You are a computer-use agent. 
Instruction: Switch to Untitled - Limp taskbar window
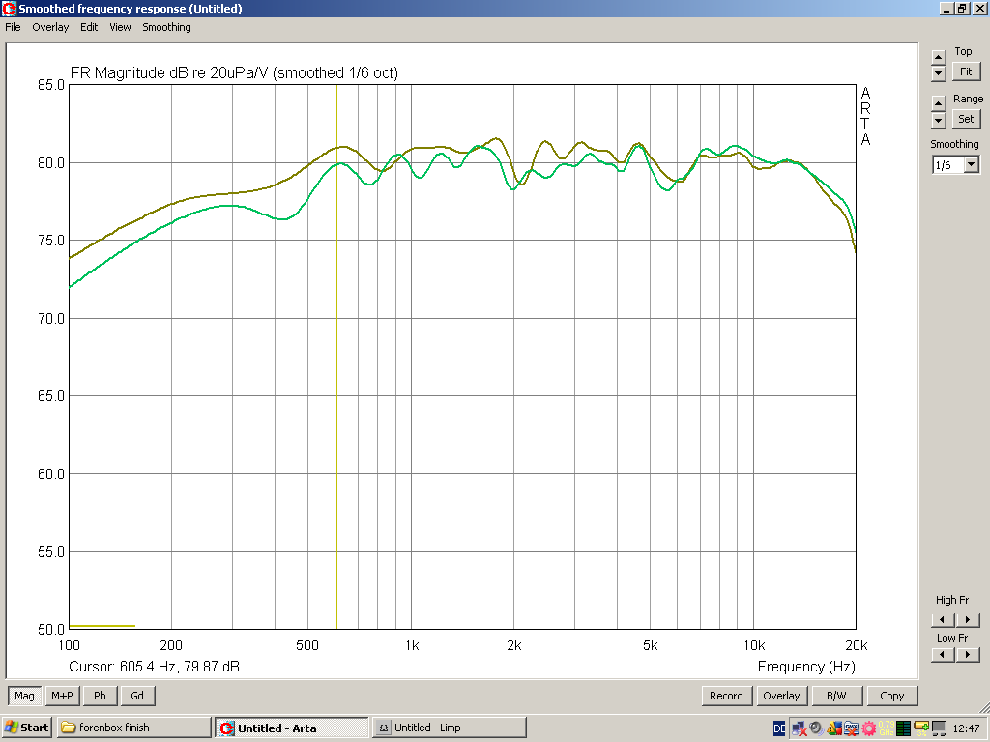point(449,728)
